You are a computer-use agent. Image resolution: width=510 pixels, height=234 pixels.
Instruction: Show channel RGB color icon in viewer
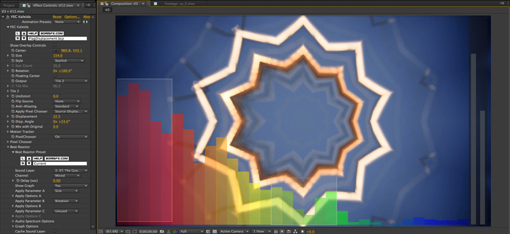pyautogui.click(x=175, y=231)
